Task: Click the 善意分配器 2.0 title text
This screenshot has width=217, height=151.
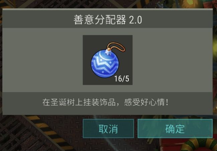Action: (108, 20)
